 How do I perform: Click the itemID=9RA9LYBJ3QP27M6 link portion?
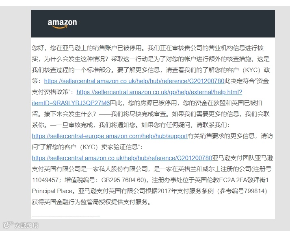click(x=71, y=103)
